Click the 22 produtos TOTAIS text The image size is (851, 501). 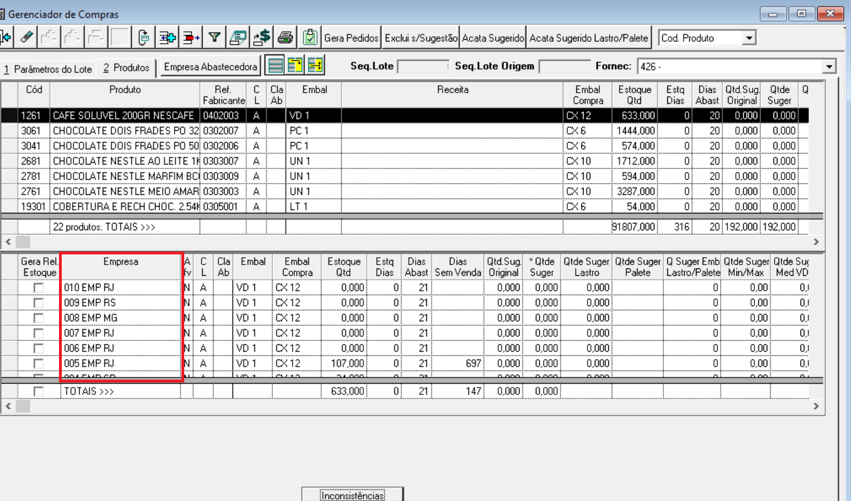tap(104, 227)
